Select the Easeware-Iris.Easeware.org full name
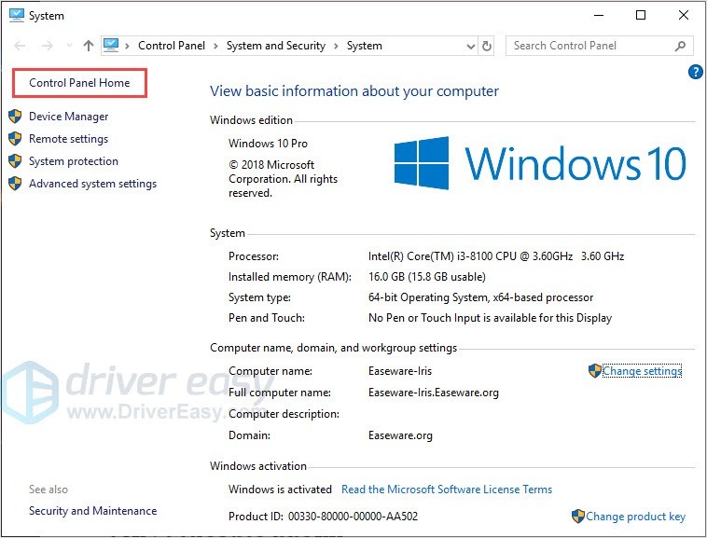 pos(434,393)
